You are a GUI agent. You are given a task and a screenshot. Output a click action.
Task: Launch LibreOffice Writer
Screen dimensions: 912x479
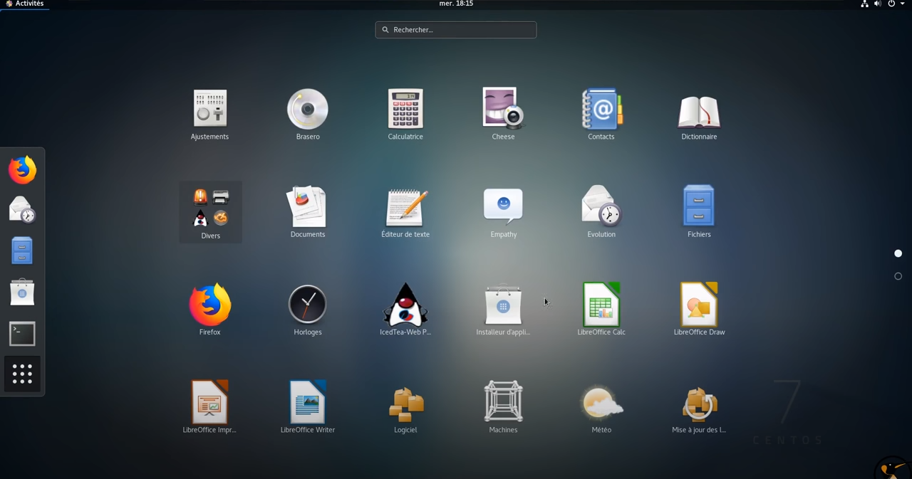coord(308,407)
